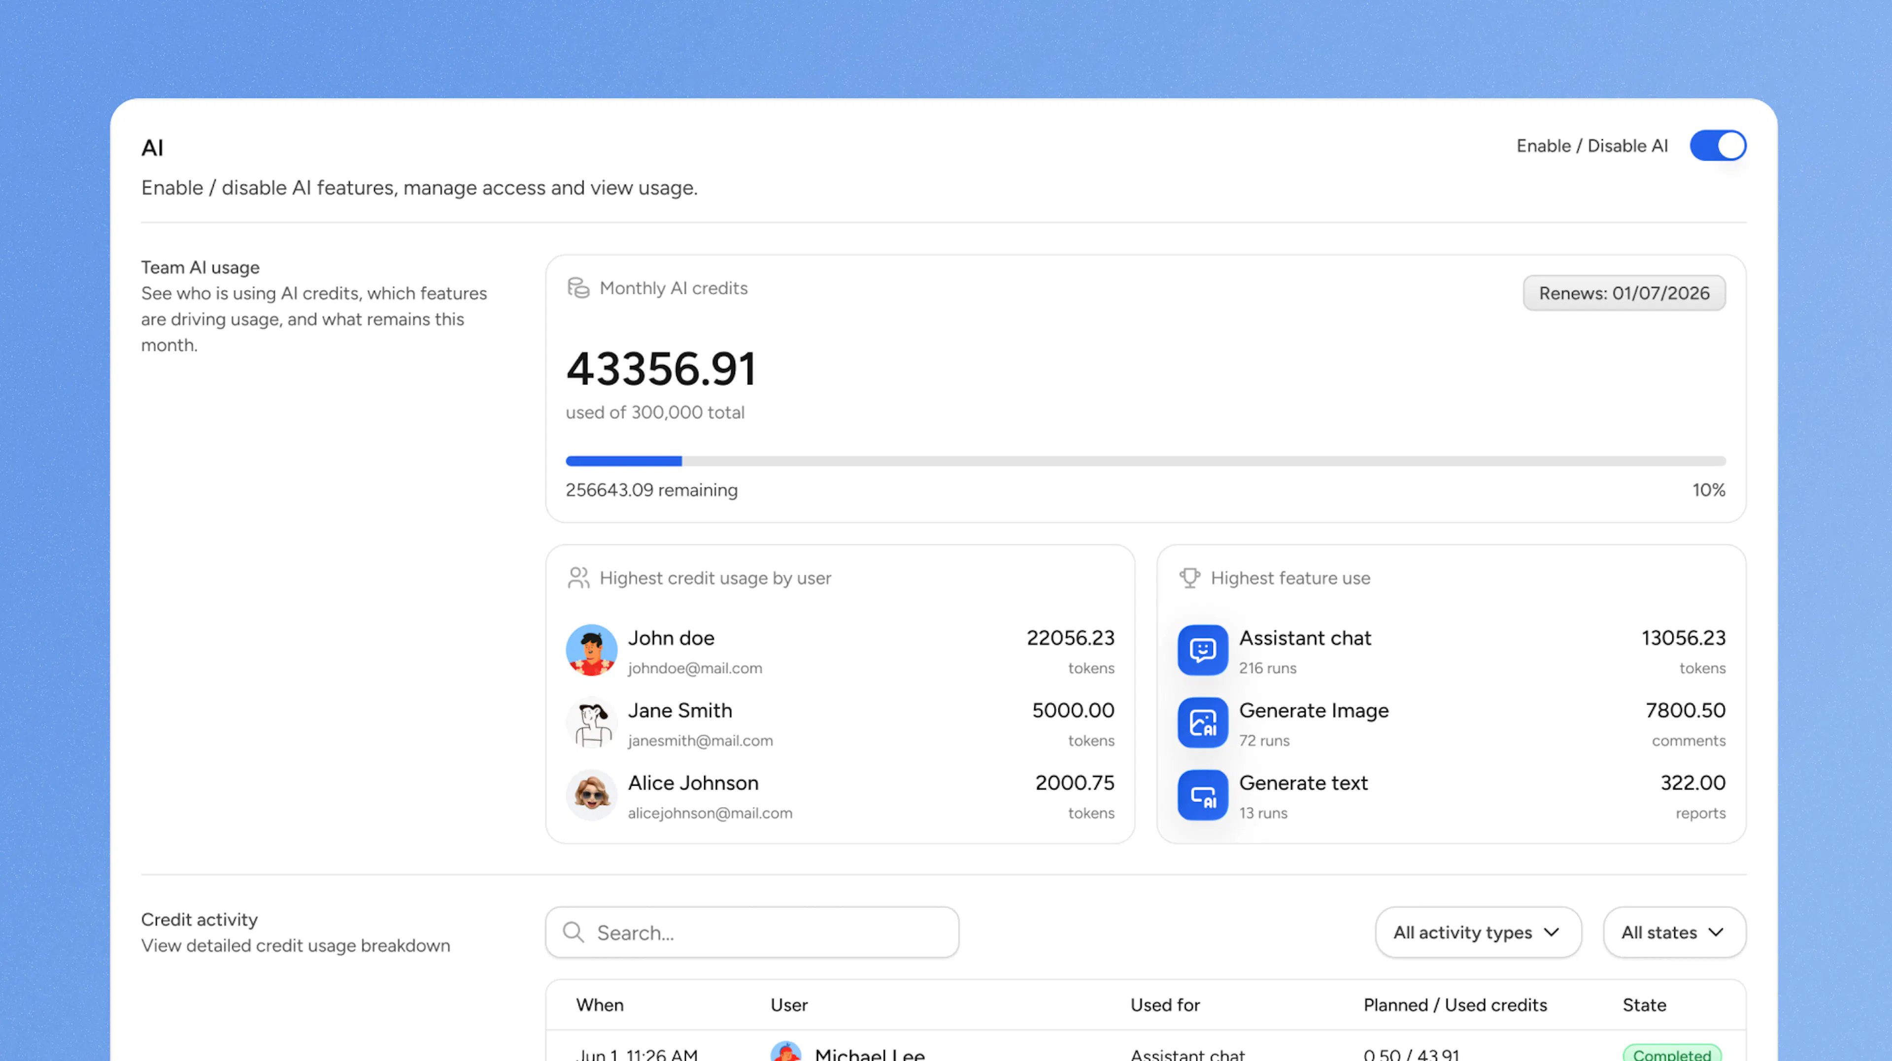Click the Generate text feature name
The width and height of the screenshot is (1892, 1061).
pos(1304,784)
